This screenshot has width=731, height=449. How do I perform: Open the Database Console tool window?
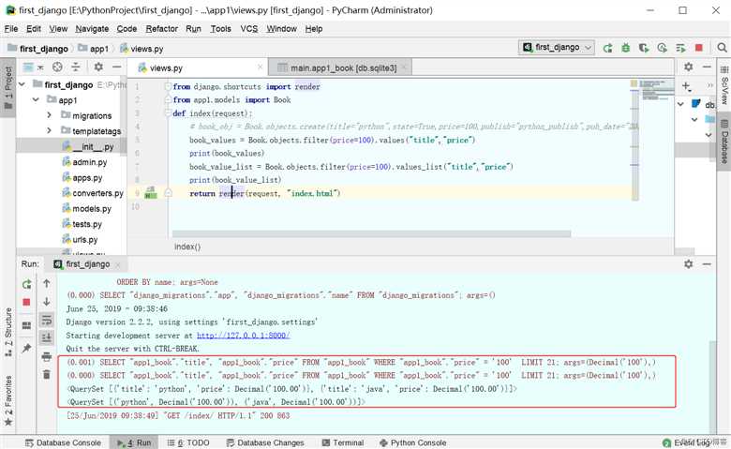pyautogui.click(x=63, y=442)
